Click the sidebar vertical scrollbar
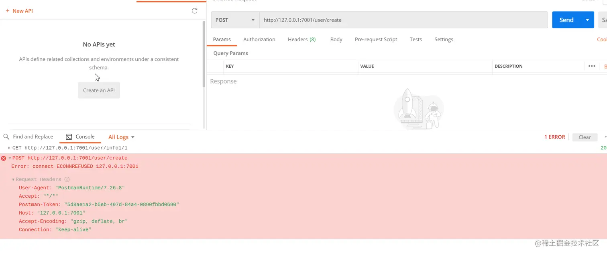The height and width of the screenshot is (255, 607). 204,54
